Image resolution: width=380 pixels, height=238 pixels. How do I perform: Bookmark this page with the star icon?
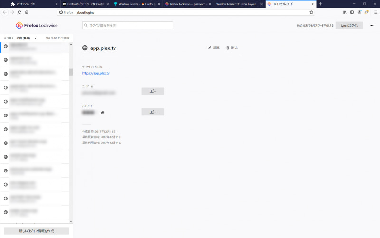coord(311,12)
